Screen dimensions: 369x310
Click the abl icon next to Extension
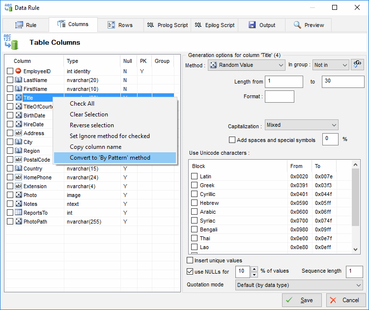[18, 186]
